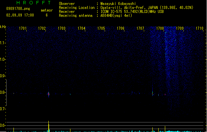Click time marker 1707
The image size is (207, 132).
pyautogui.click(x=140, y=28)
